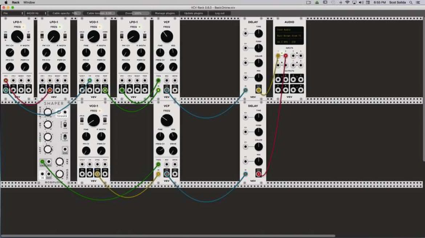Adjust the Cable opacity slider
This screenshot has width=425, height=238.
tap(65, 13)
